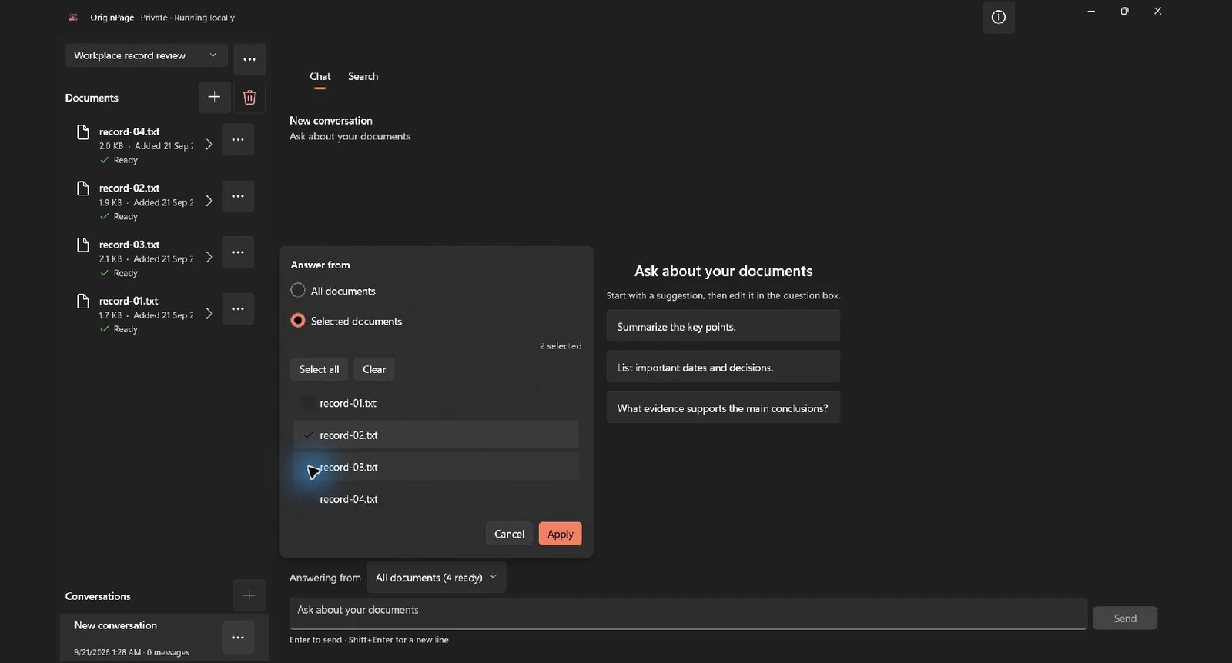Screen dimensions: 1232x663
Task: Open Answering from All documents dropdown
Action: [436, 578]
